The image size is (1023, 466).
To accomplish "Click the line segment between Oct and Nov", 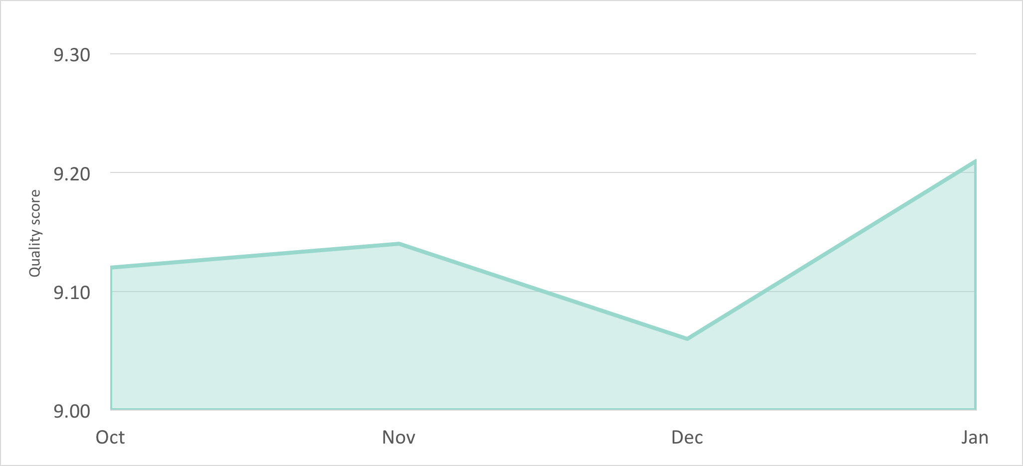I will 254,256.
